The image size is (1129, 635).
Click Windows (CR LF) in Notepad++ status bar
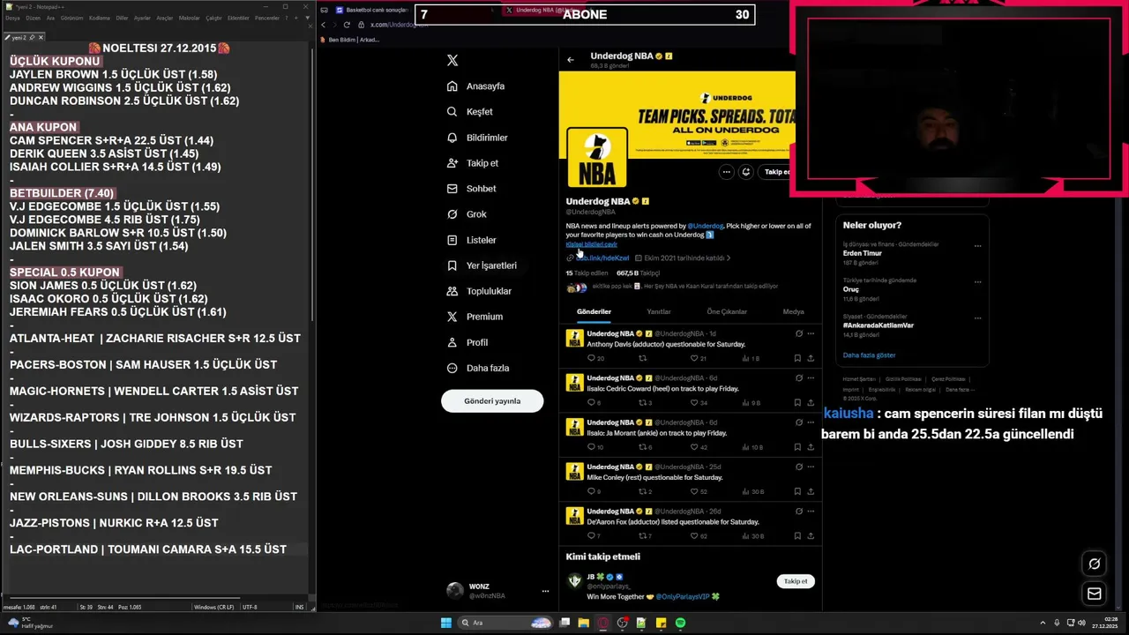coord(213,607)
